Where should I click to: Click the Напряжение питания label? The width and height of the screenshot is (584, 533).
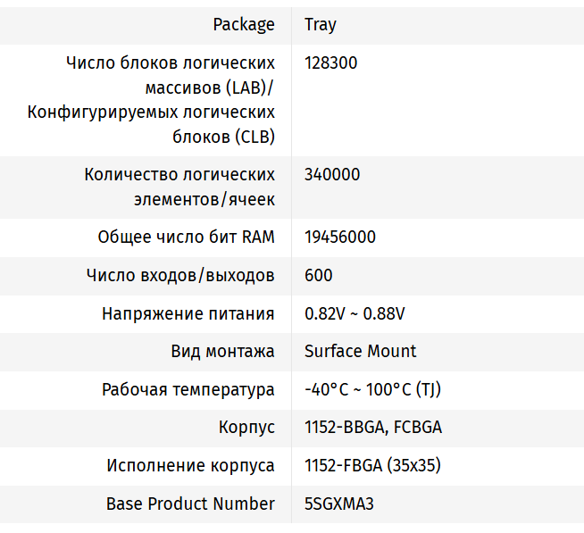[x=188, y=314]
